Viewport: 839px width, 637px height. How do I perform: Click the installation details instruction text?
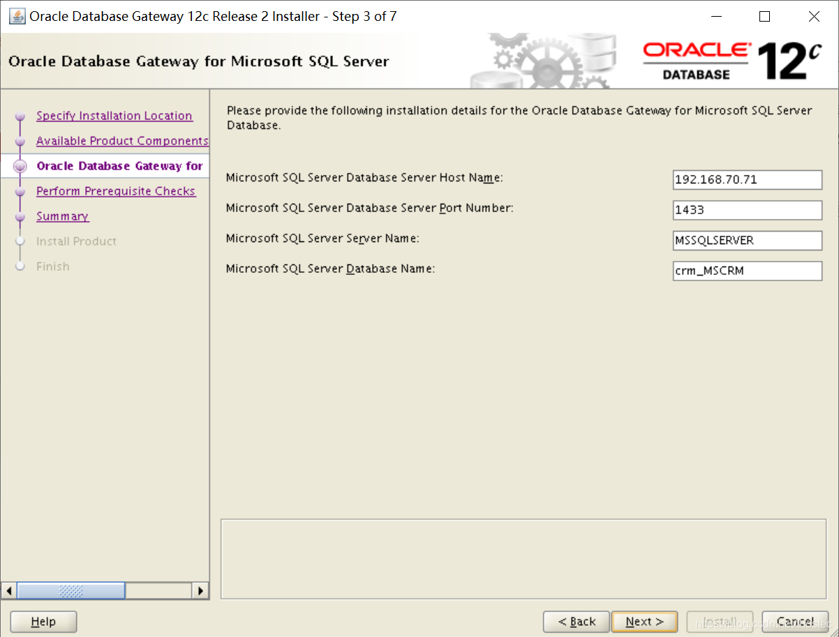click(x=520, y=118)
